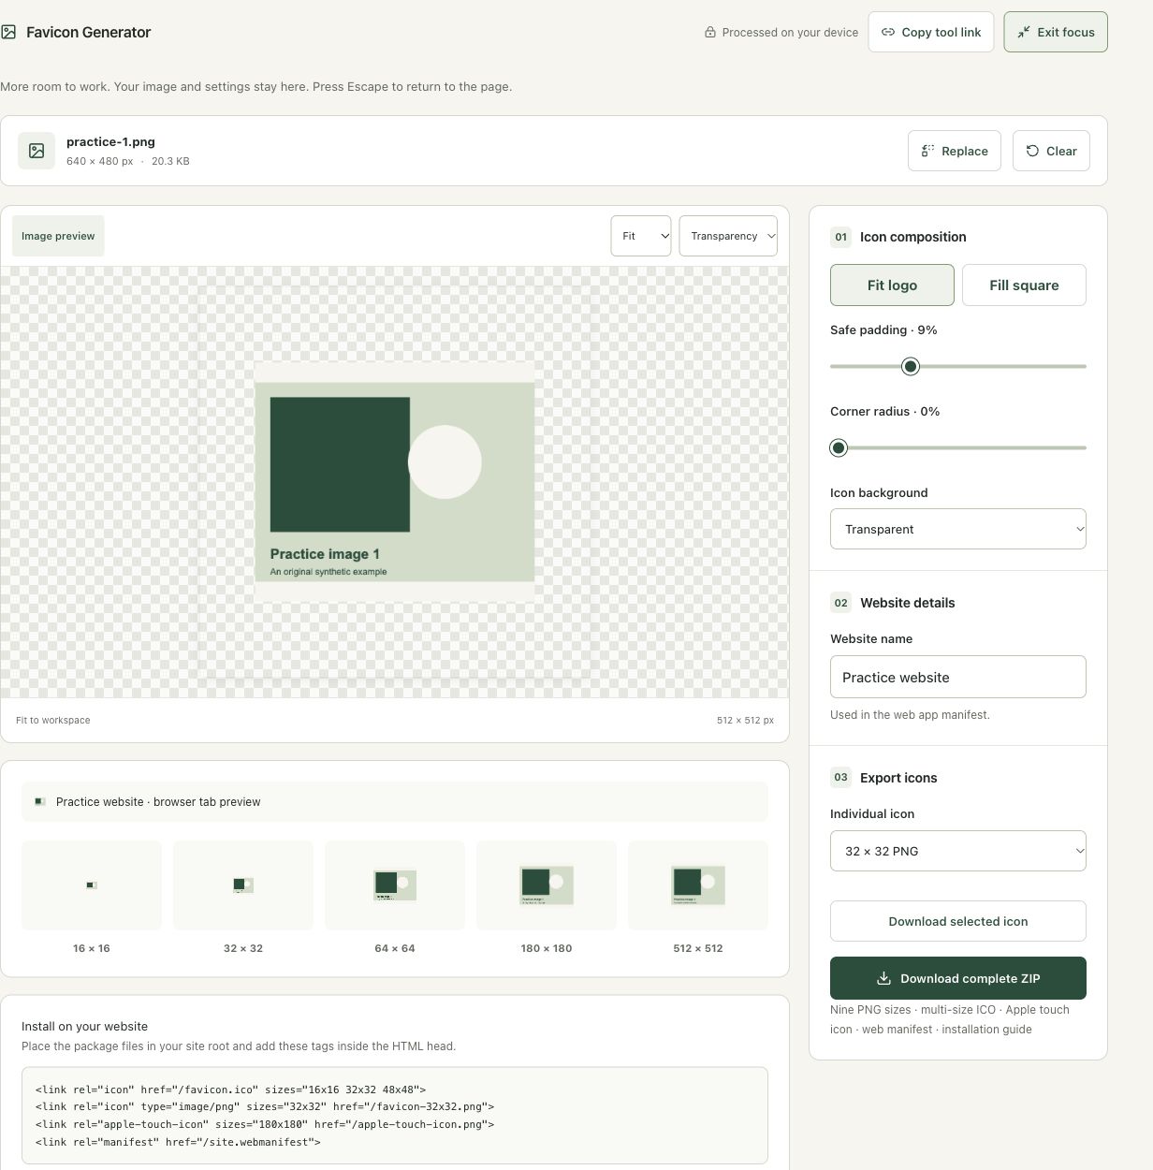1153x1170 pixels.
Task: Open the Transparency preview background dropdown
Action: click(728, 236)
